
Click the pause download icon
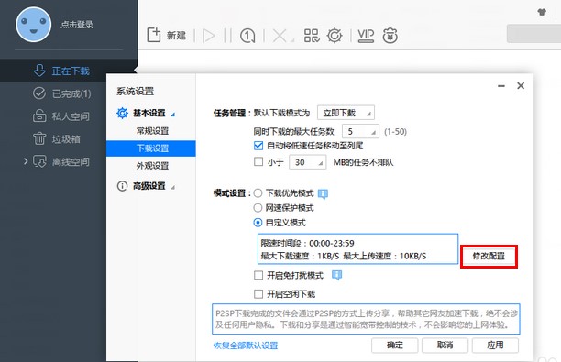tap(227, 36)
